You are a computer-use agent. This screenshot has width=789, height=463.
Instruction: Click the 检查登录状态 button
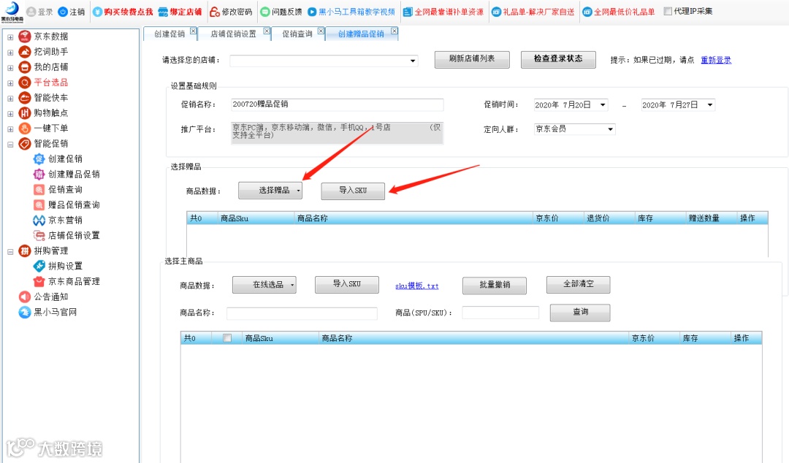(558, 59)
